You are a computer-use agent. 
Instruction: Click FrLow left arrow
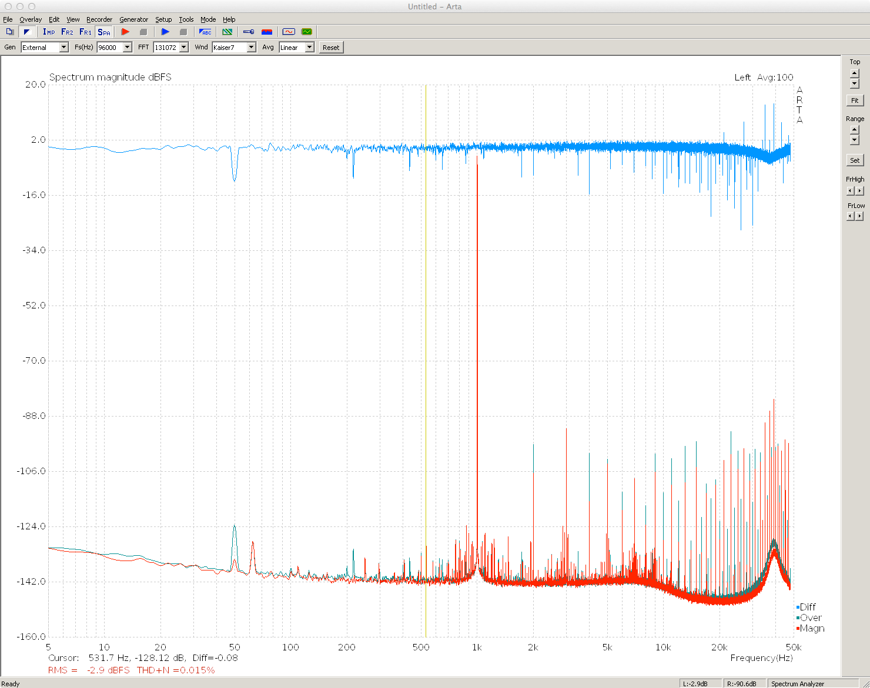click(850, 216)
